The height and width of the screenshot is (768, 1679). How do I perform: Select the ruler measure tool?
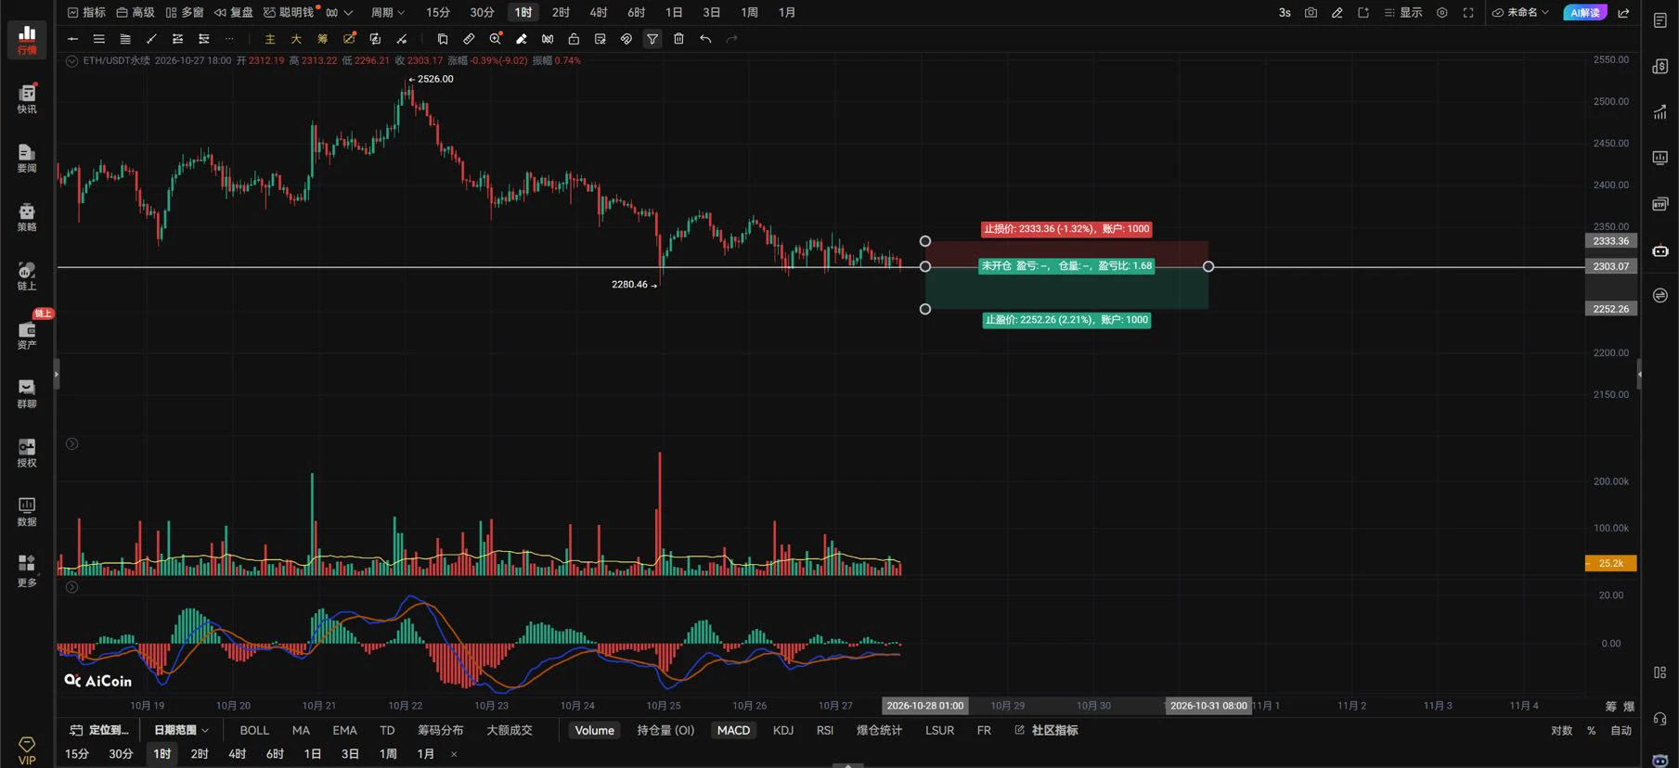pyautogui.click(x=469, y=39)
